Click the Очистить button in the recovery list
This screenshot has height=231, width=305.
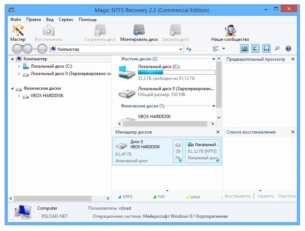287,196
